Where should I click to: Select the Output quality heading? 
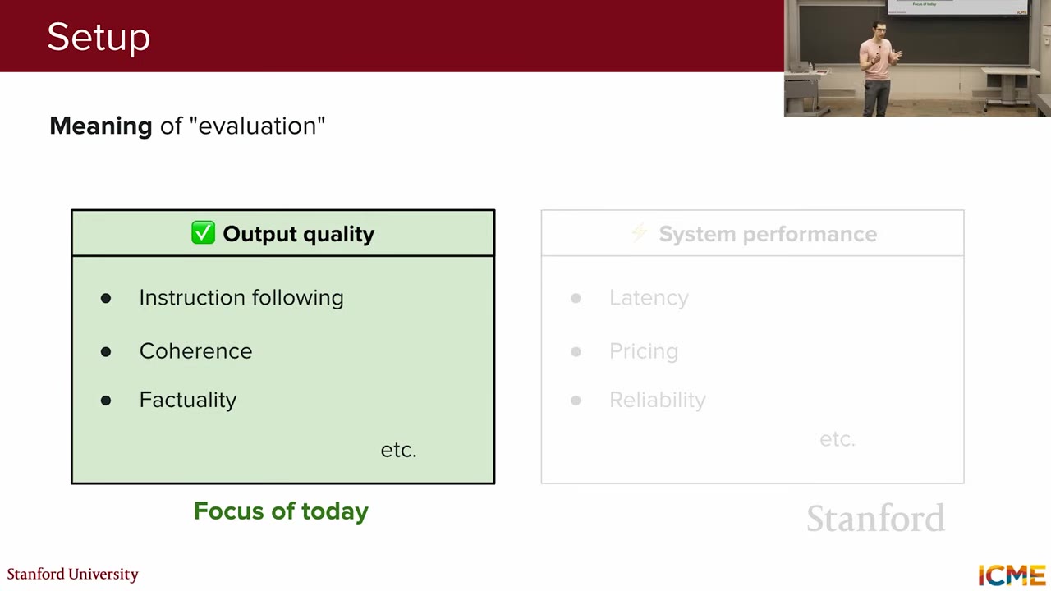pyautogui.click(x=298, y=234)
